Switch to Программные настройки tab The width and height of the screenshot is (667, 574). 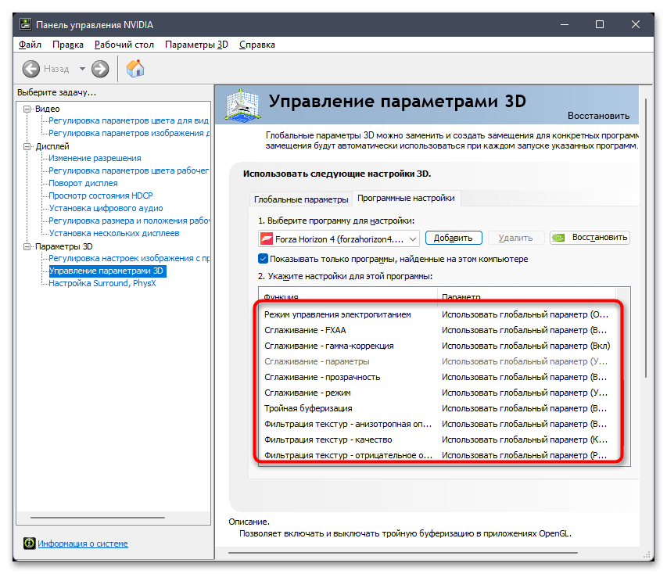[x=407, y=198]
